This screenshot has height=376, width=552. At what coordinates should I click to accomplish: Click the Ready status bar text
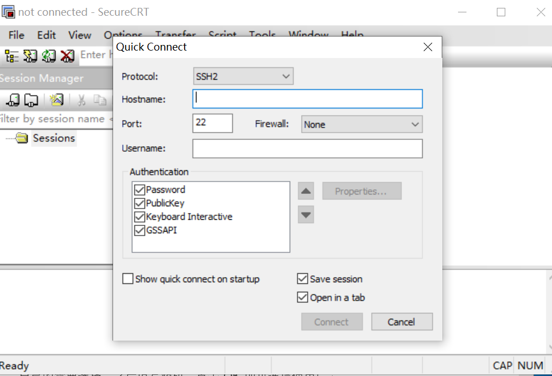coord(15,366)
